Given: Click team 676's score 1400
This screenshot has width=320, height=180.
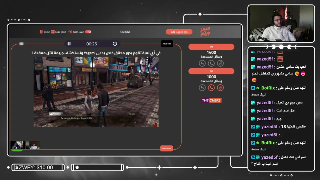Looking at the screenshot, I should click(x=211, y=52).
